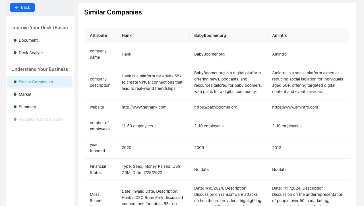Click the green dot beside Document
The image size is (364, 206).
click(x=15, y=40)
